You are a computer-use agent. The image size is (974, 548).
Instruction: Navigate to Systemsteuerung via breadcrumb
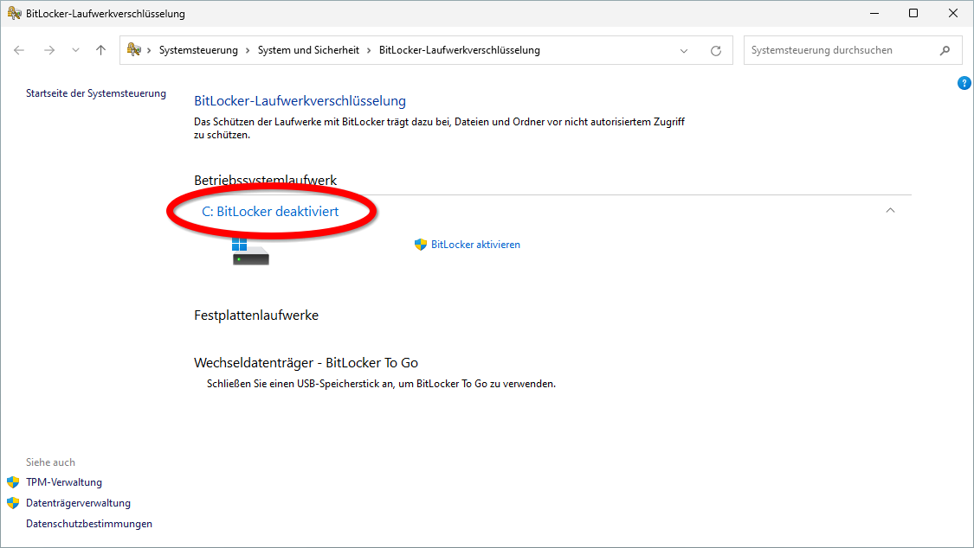[197, 49]
